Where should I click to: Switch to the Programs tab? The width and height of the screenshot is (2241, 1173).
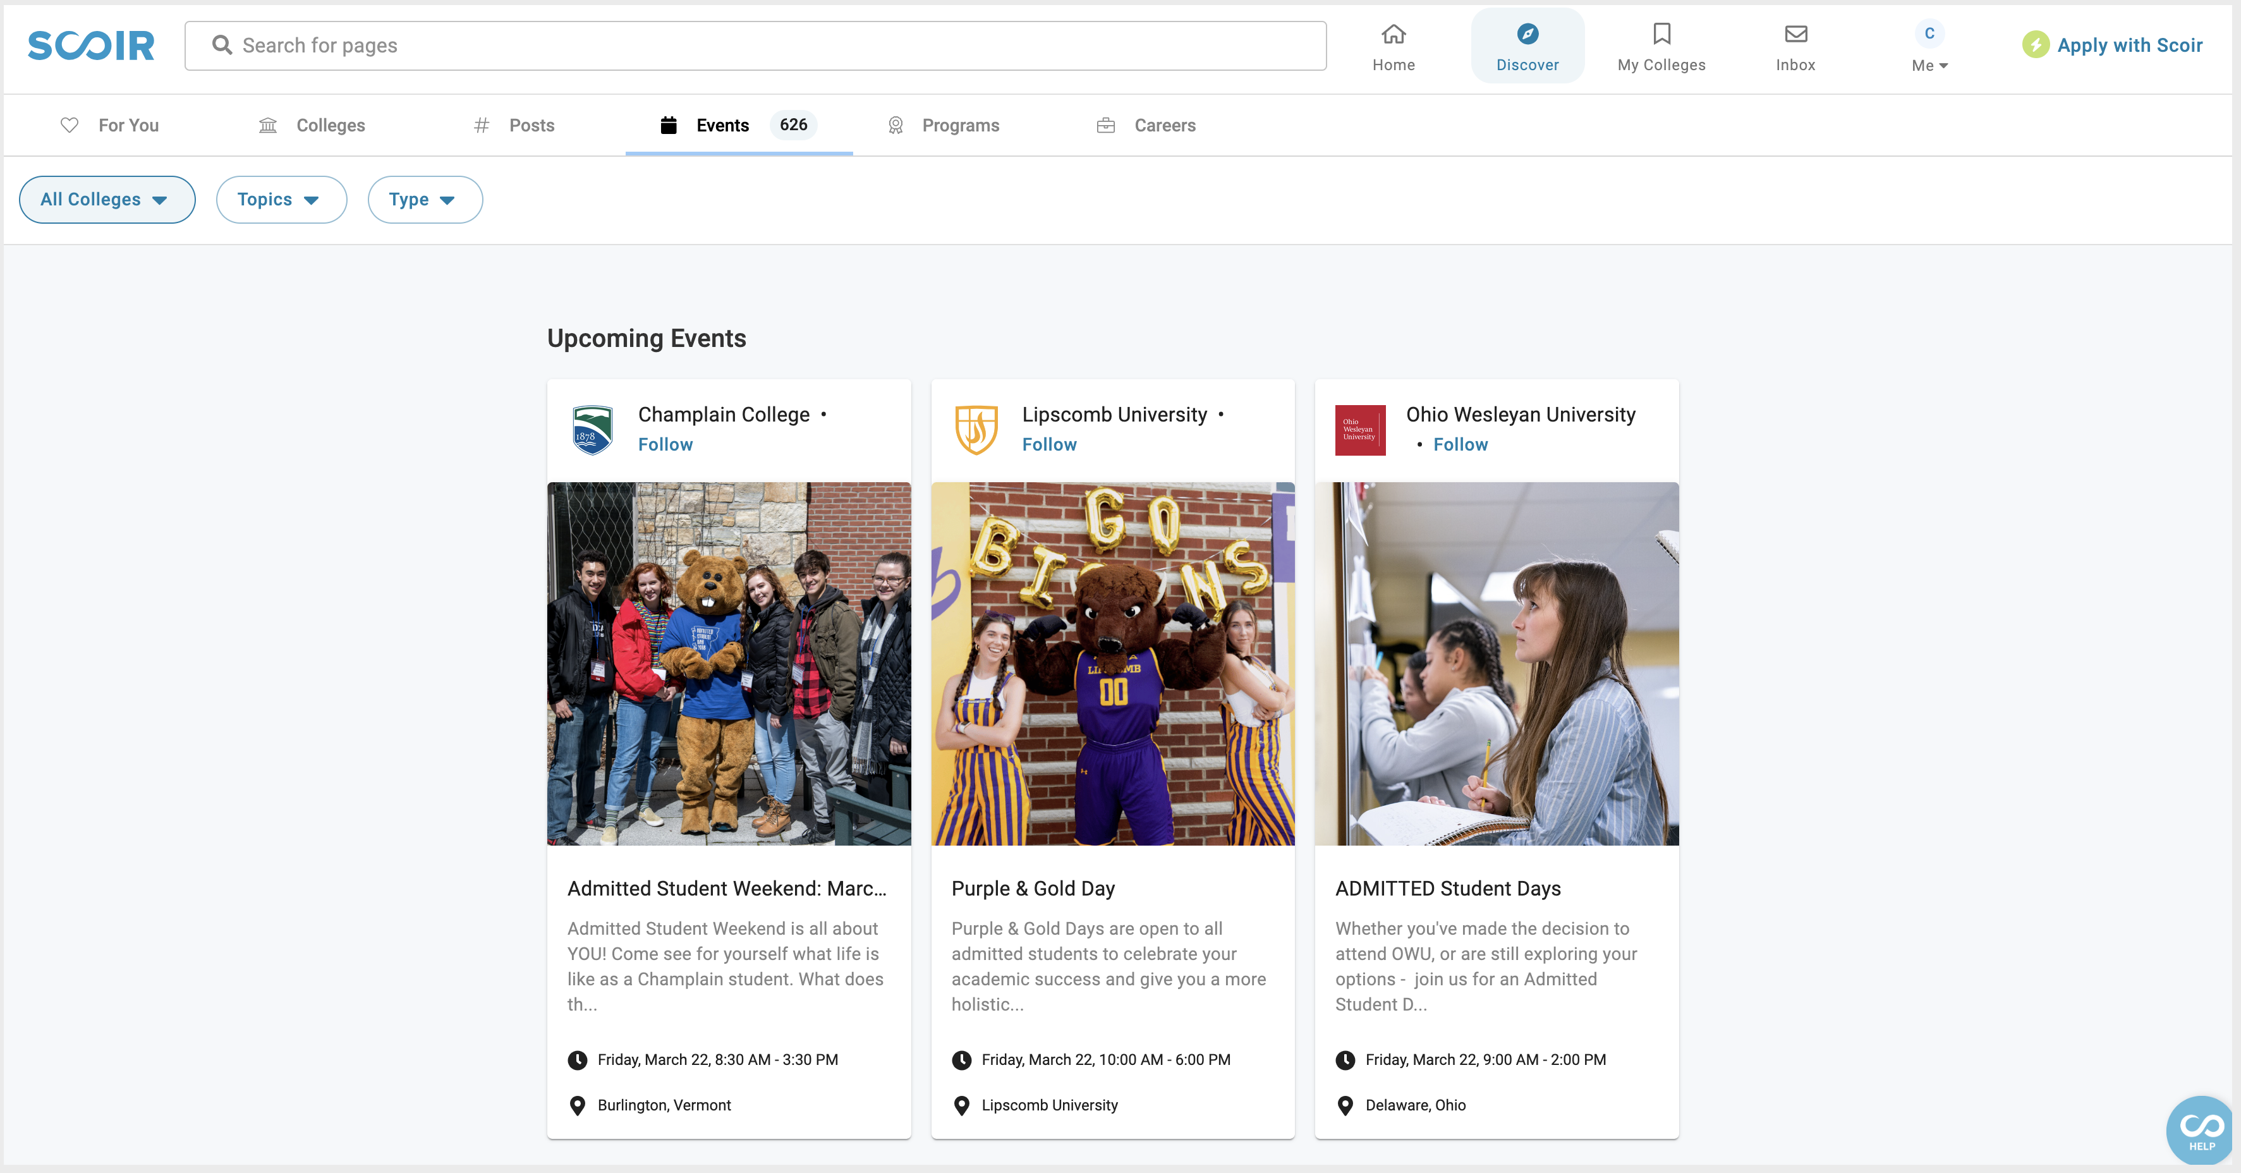click(943, 125)
